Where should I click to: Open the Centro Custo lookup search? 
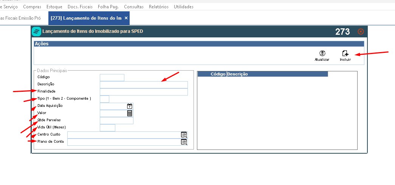click(x=184, y=135)
